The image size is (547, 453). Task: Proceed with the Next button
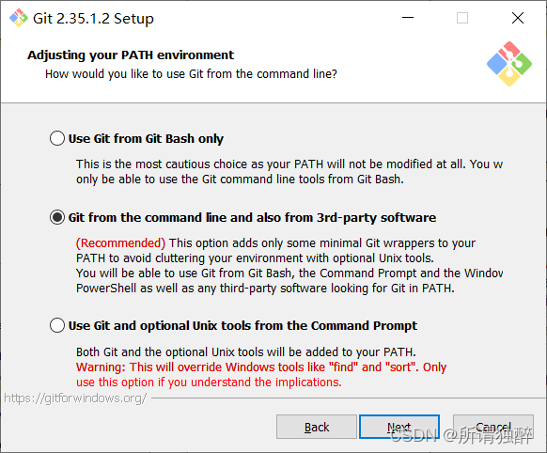399,427
